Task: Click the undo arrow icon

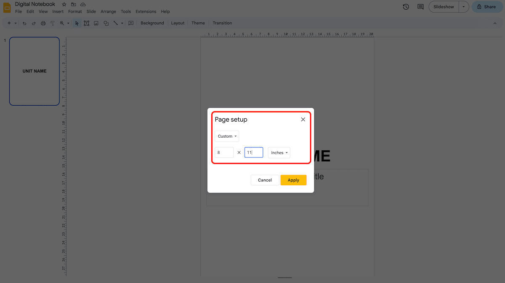Action: click(x=24, y=23)
